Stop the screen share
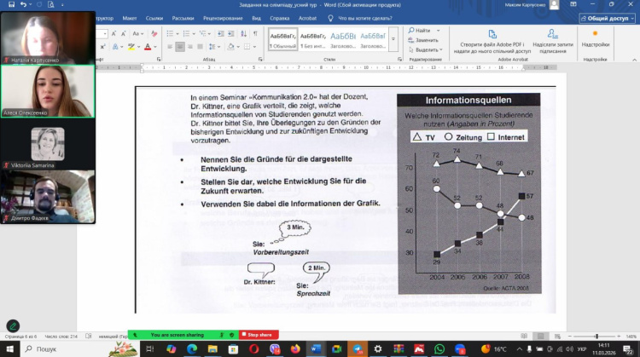Image resolution: width=640 pixels, height=357 pixels. tap(259, 335)
